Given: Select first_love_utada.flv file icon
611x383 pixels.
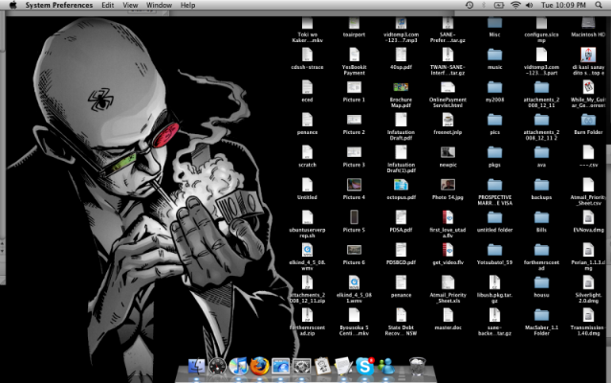Looking at the screenshot, I should 447,217.
